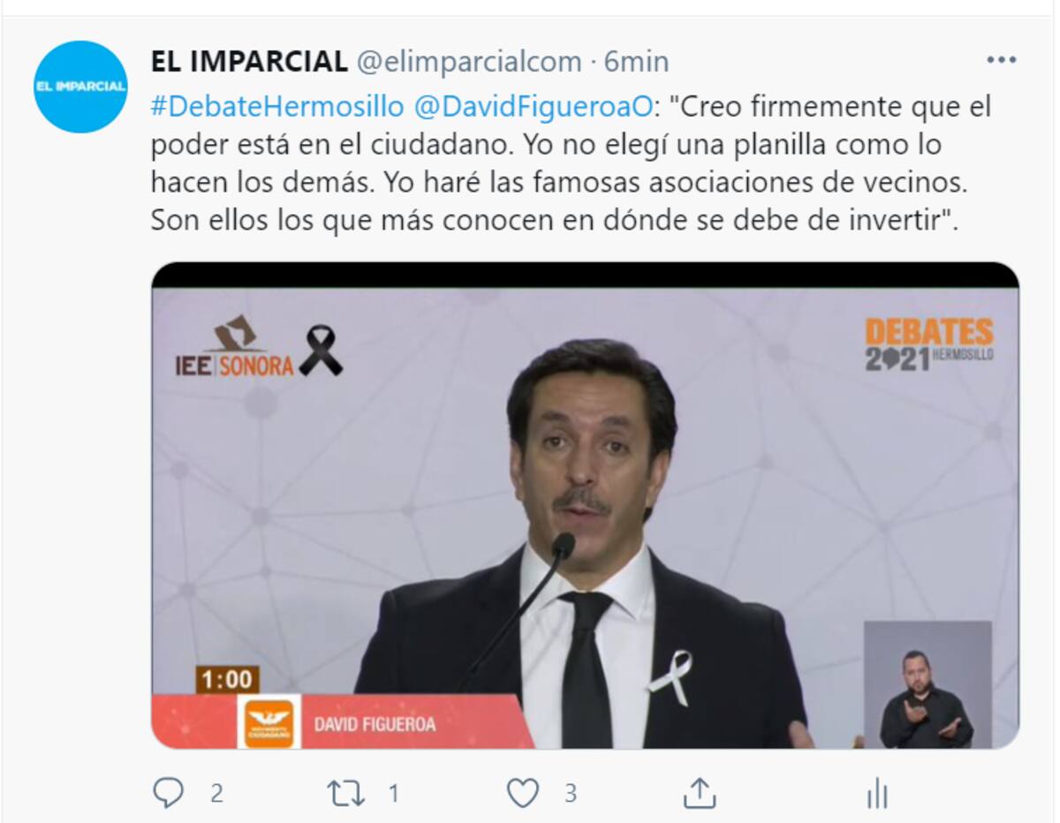The image size is (1060, 823).
Task: Click the #DebateHermosillo hashtag
Action: (x=278, y=108)
